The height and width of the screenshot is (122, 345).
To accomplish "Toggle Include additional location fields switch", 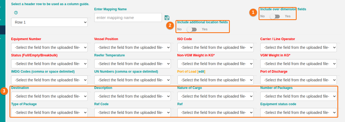I will 192,29.
